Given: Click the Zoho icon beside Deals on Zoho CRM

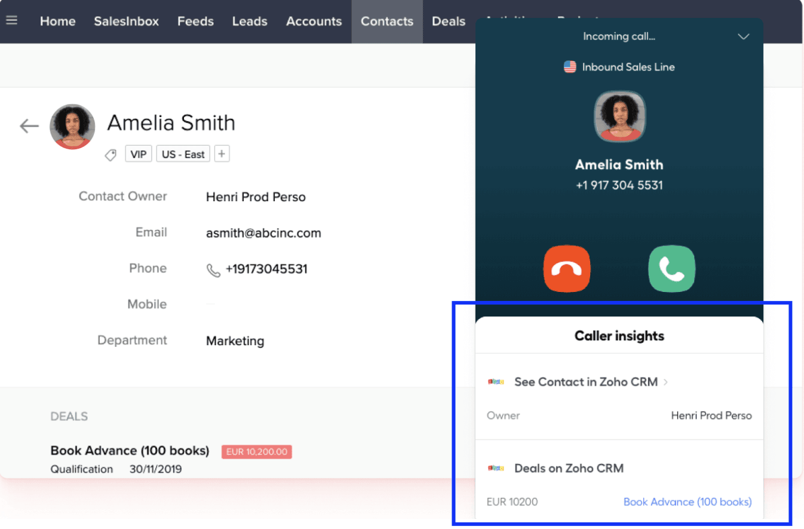Looking at the screenshot, I should (x=496, y=468).
